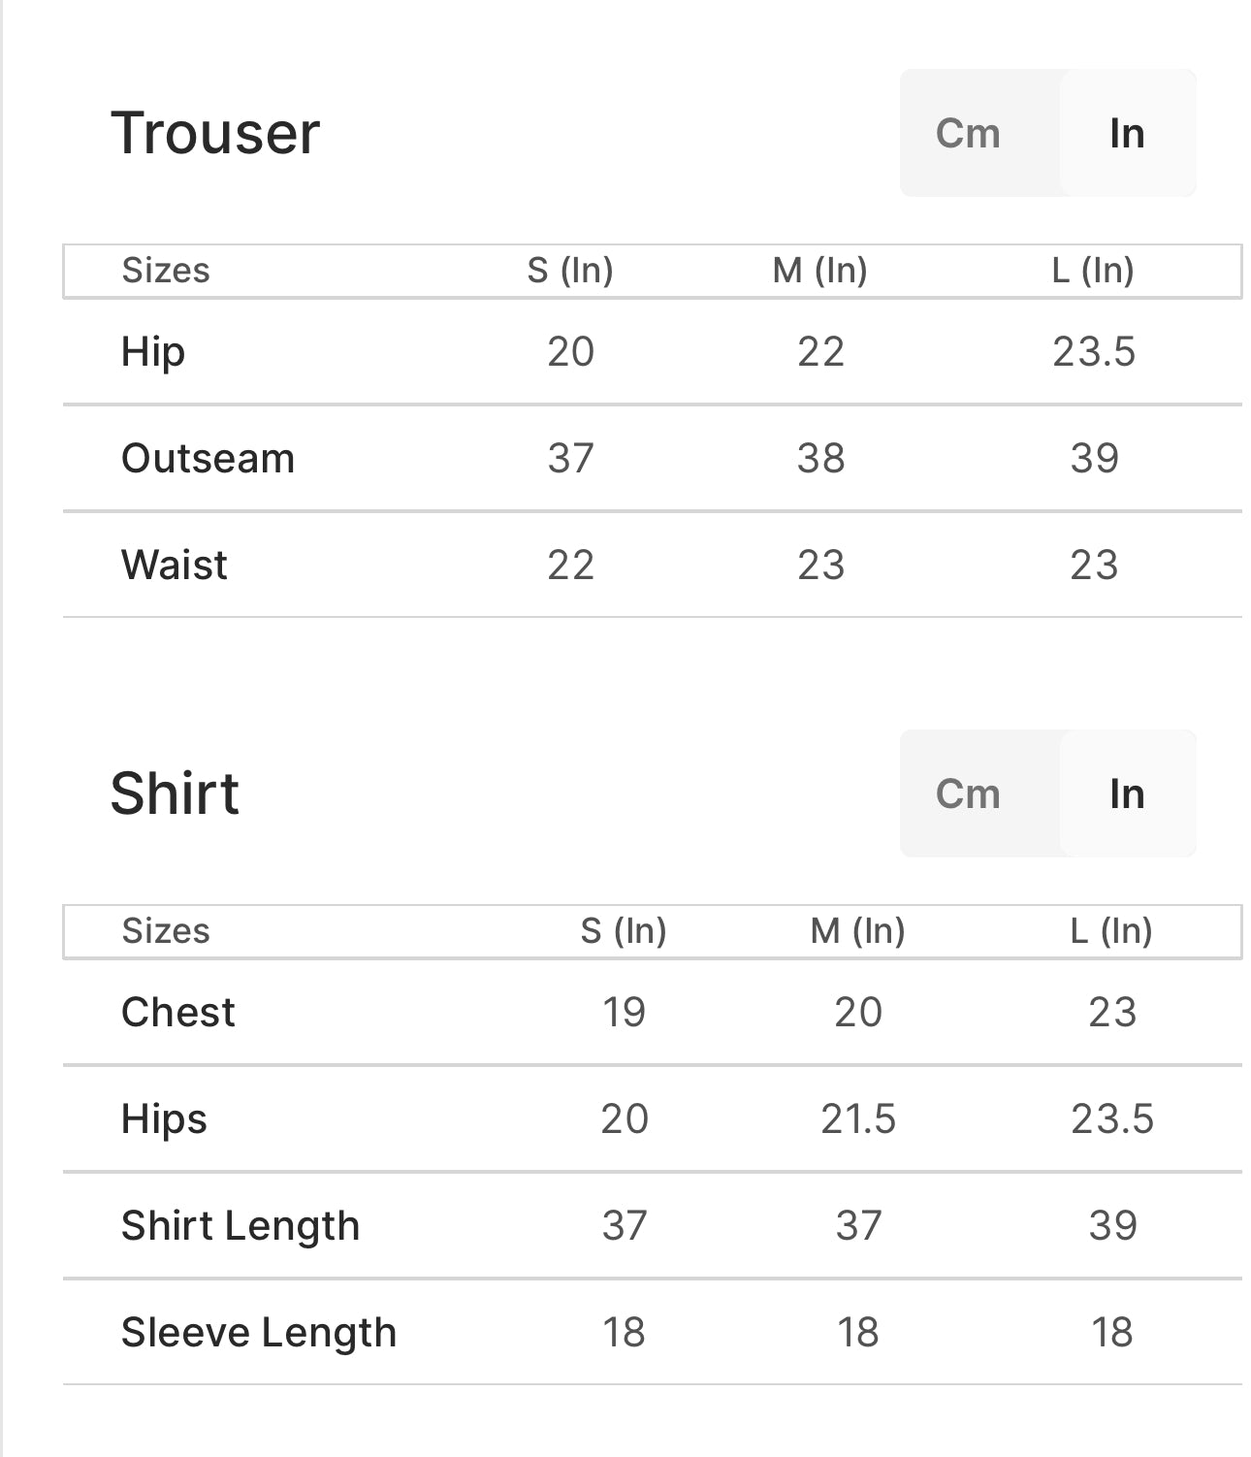Click the Trouser table's M (In) column header
The width and height of the screenshot is (1251, 1457).
pos(819,270)
